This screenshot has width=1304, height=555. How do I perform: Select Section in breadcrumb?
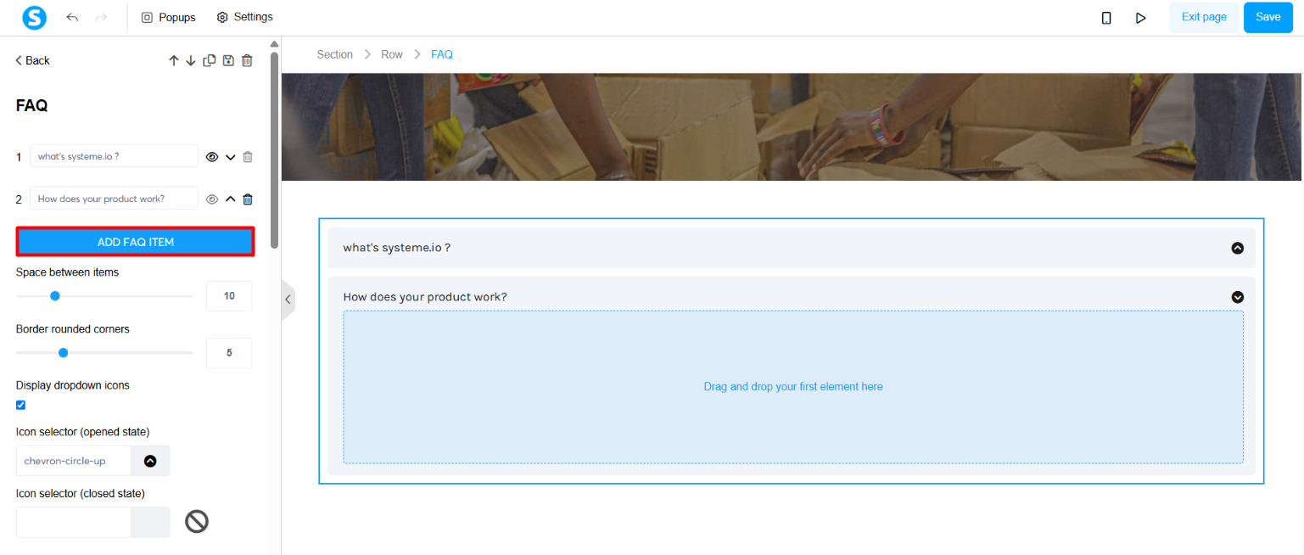pos(334,54)
